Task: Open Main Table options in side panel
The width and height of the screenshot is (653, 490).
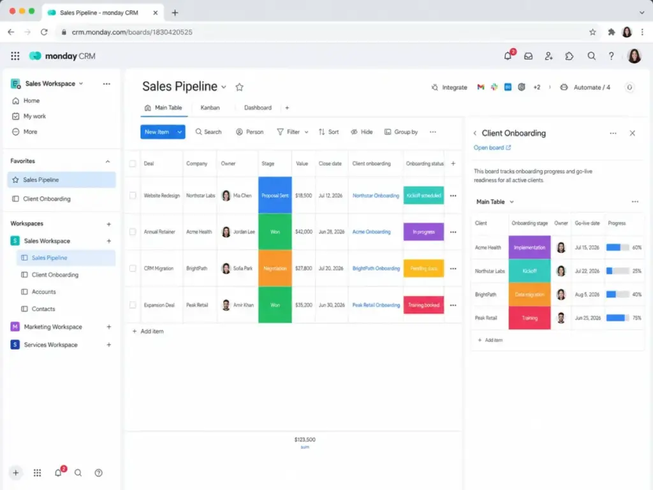Action: click(635, 202)
